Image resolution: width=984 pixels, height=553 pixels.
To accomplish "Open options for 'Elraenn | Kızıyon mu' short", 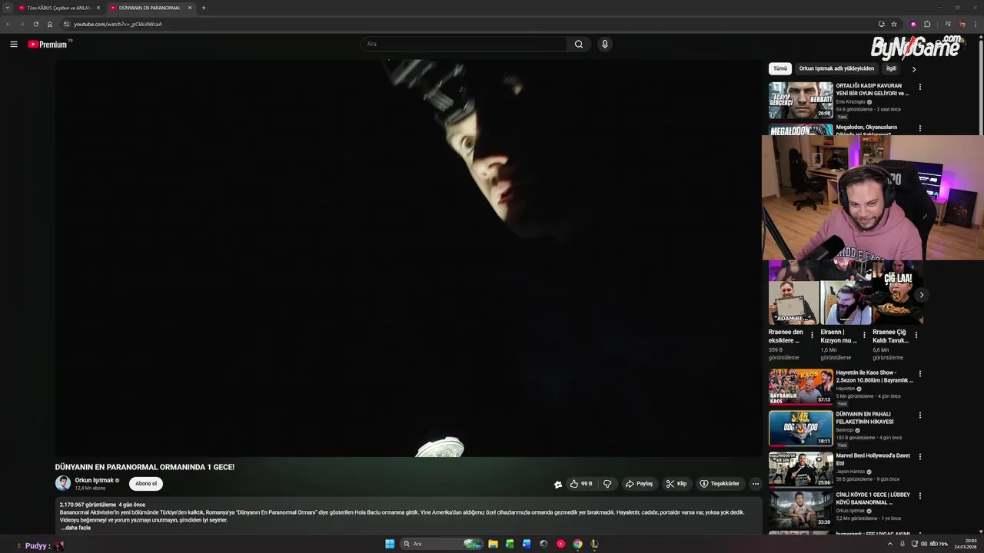I will click(x=864, y=335).
